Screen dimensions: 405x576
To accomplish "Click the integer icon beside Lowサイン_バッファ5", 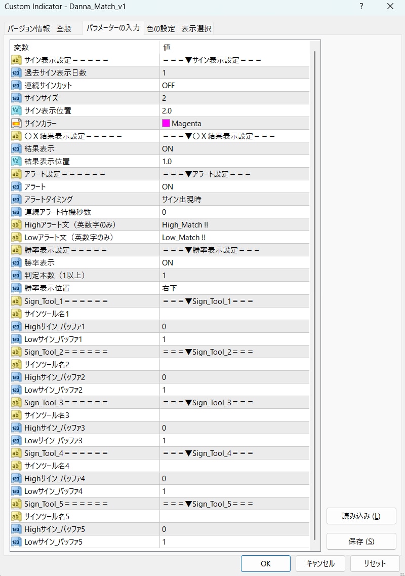I will tap(16, 542).
